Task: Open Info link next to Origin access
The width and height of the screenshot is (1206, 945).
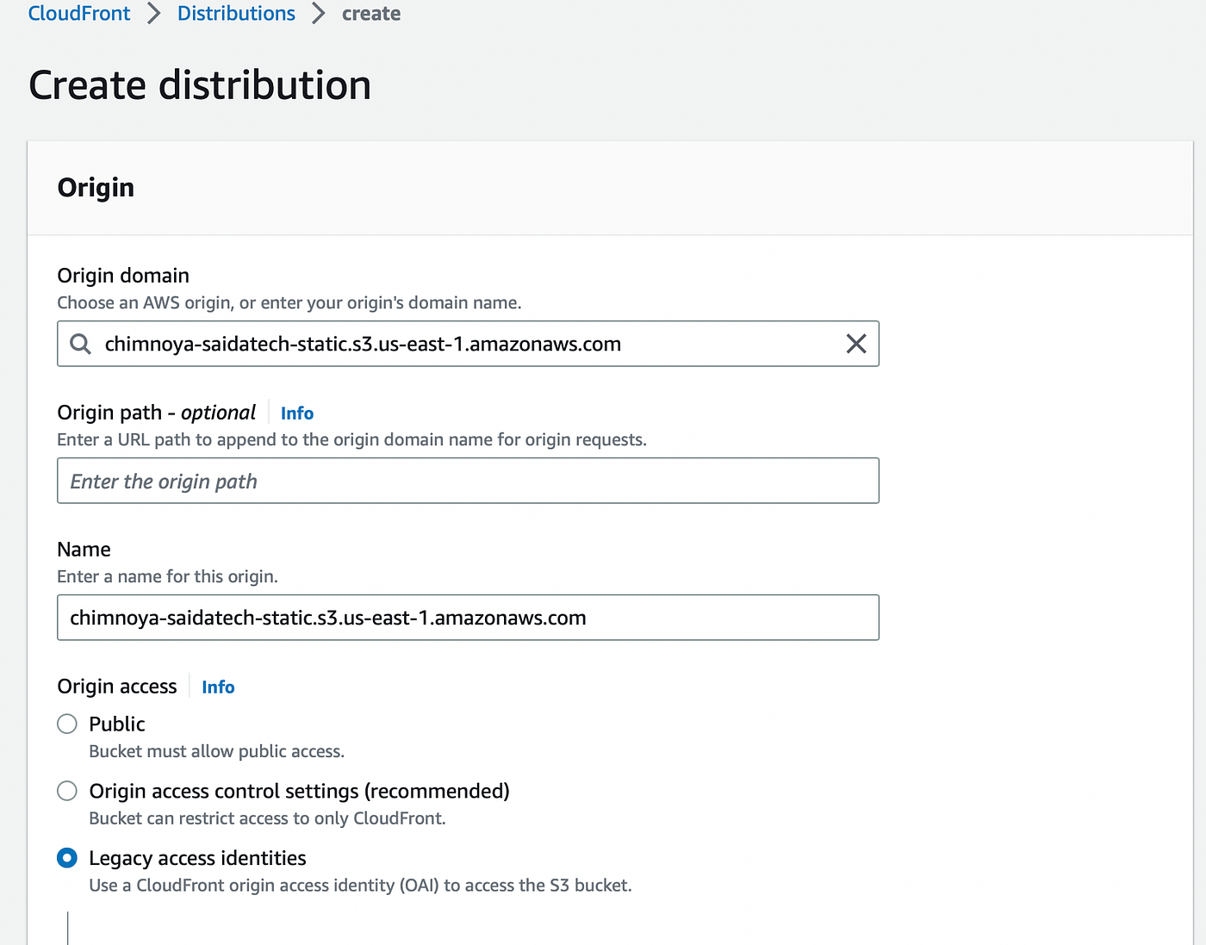Action: pyautogui.click(x=218, y=687)
